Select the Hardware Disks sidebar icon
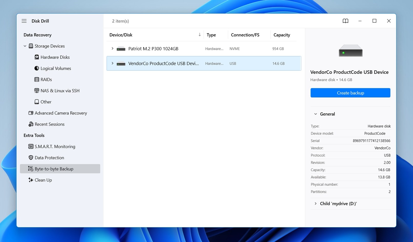Viewport: 413px width, 242px height. click(x=37, y=57)
